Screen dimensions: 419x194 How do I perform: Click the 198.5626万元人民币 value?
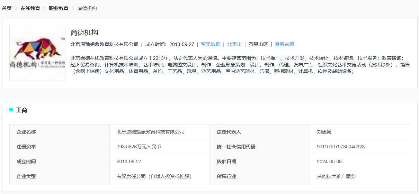tap(139, 147)
